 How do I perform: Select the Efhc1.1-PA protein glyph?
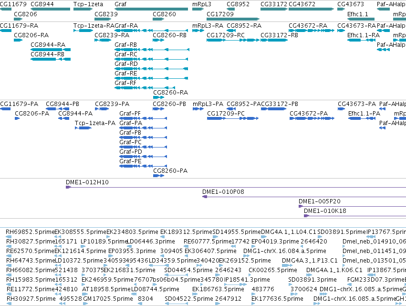(x=362, y=118)
